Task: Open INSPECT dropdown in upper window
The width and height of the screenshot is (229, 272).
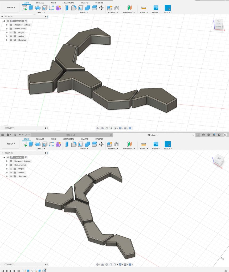Action: (144, 12)
